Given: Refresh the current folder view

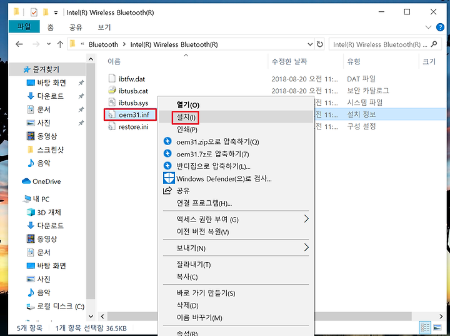Looking at the screenshot, I should click(320, 44).
